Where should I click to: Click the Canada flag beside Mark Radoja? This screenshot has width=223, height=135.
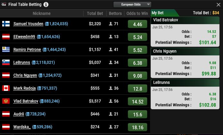pos(6,88)
